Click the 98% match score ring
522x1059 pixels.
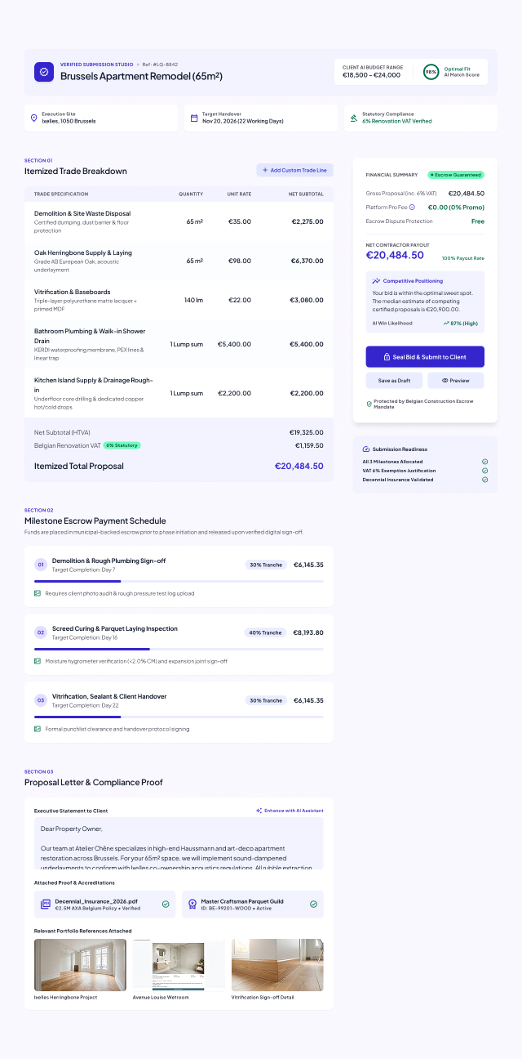coord(431,72)
